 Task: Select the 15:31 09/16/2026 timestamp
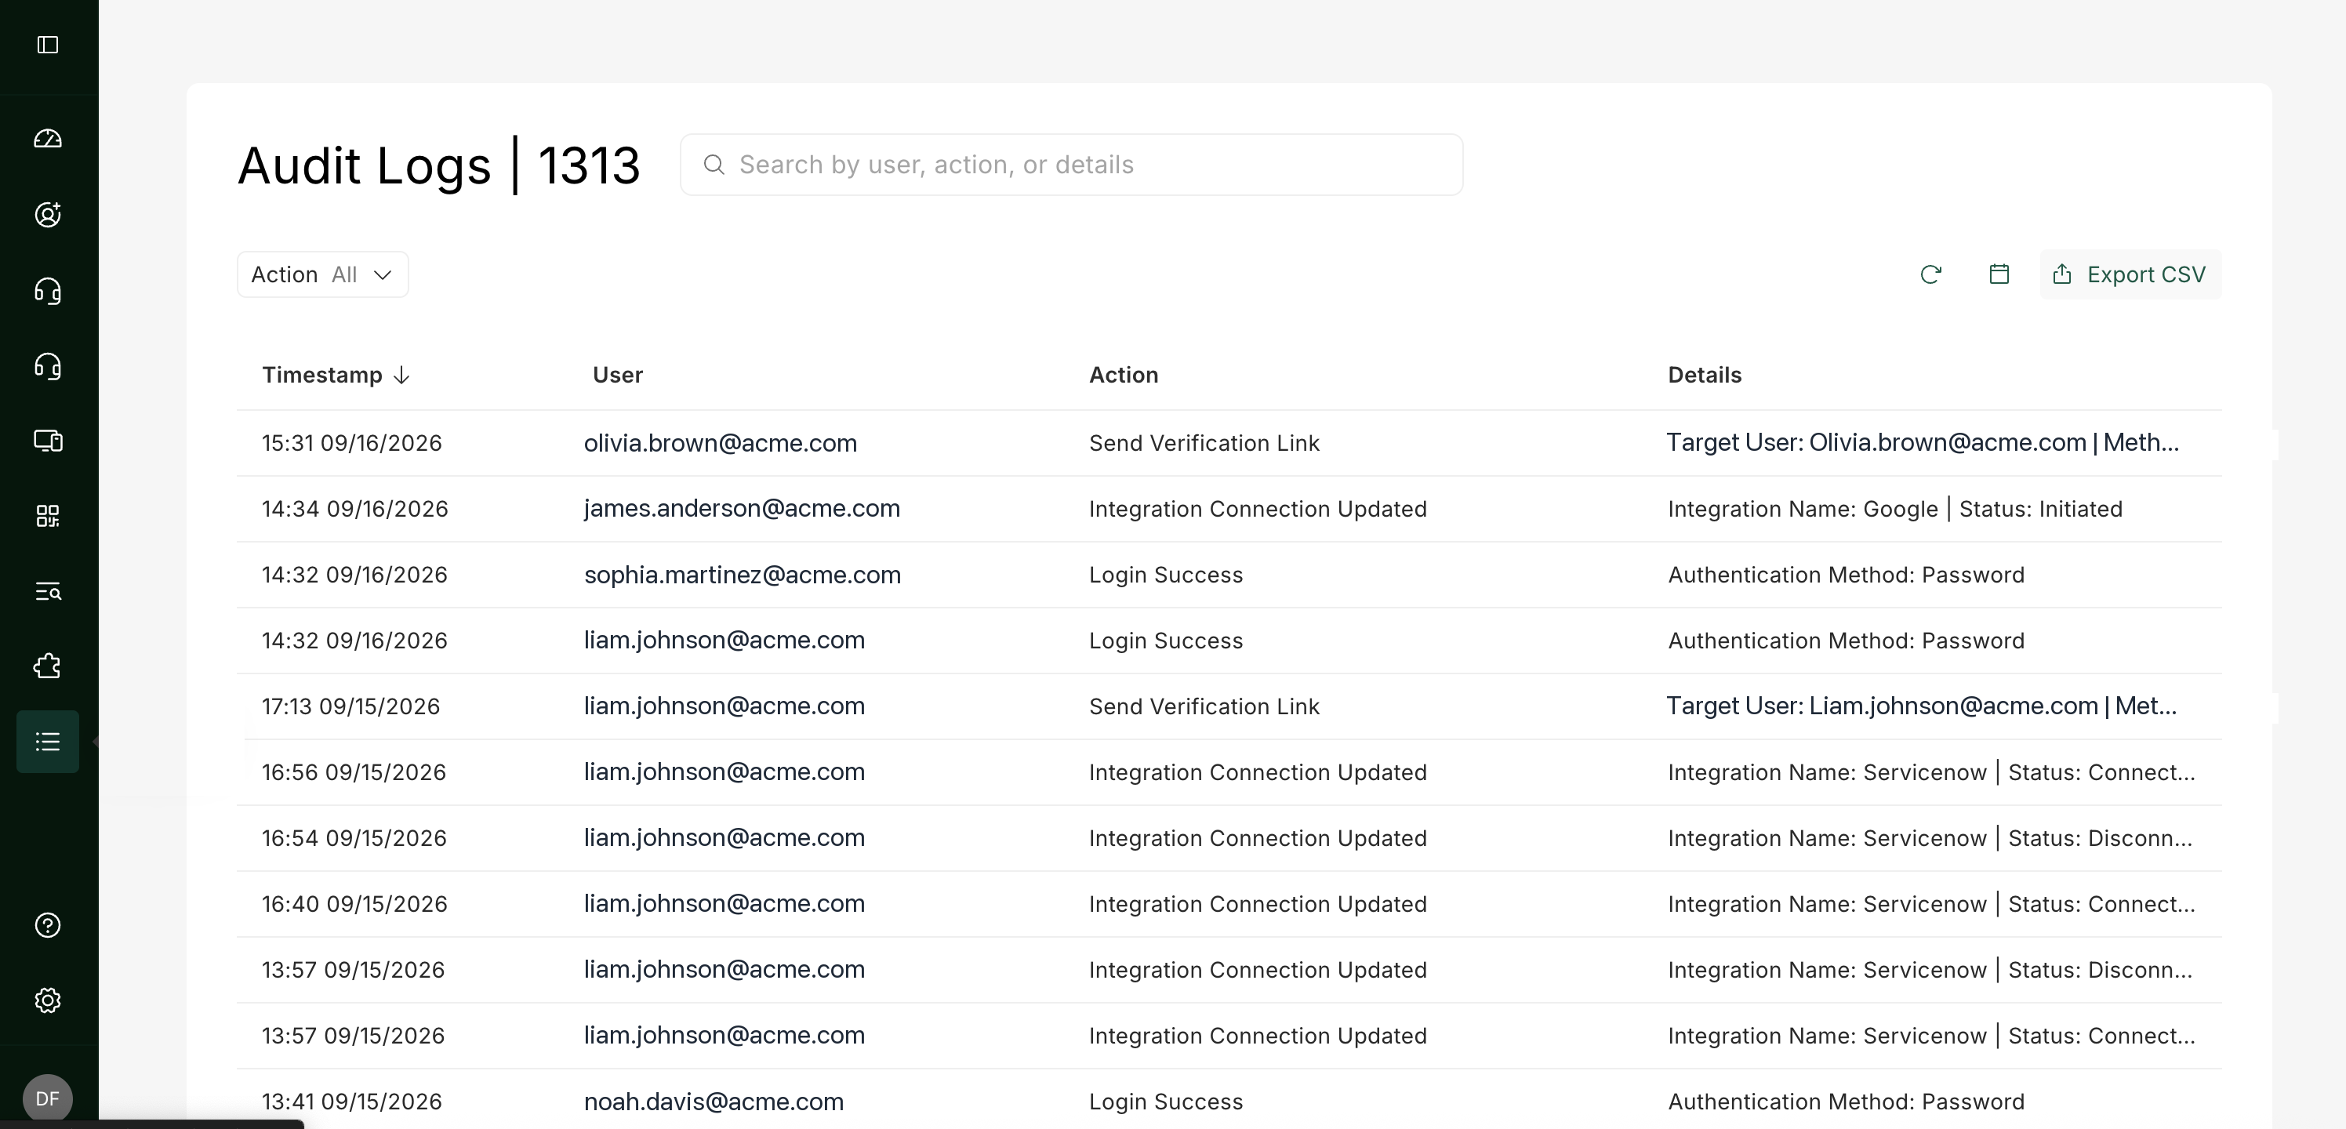tap(351, 444)
